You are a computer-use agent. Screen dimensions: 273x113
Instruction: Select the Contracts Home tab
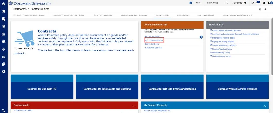162,15
